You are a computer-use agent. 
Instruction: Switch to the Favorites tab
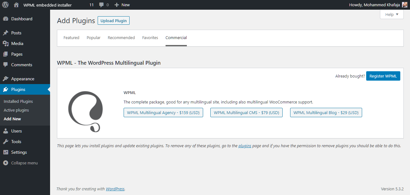(x=150, y=37)
